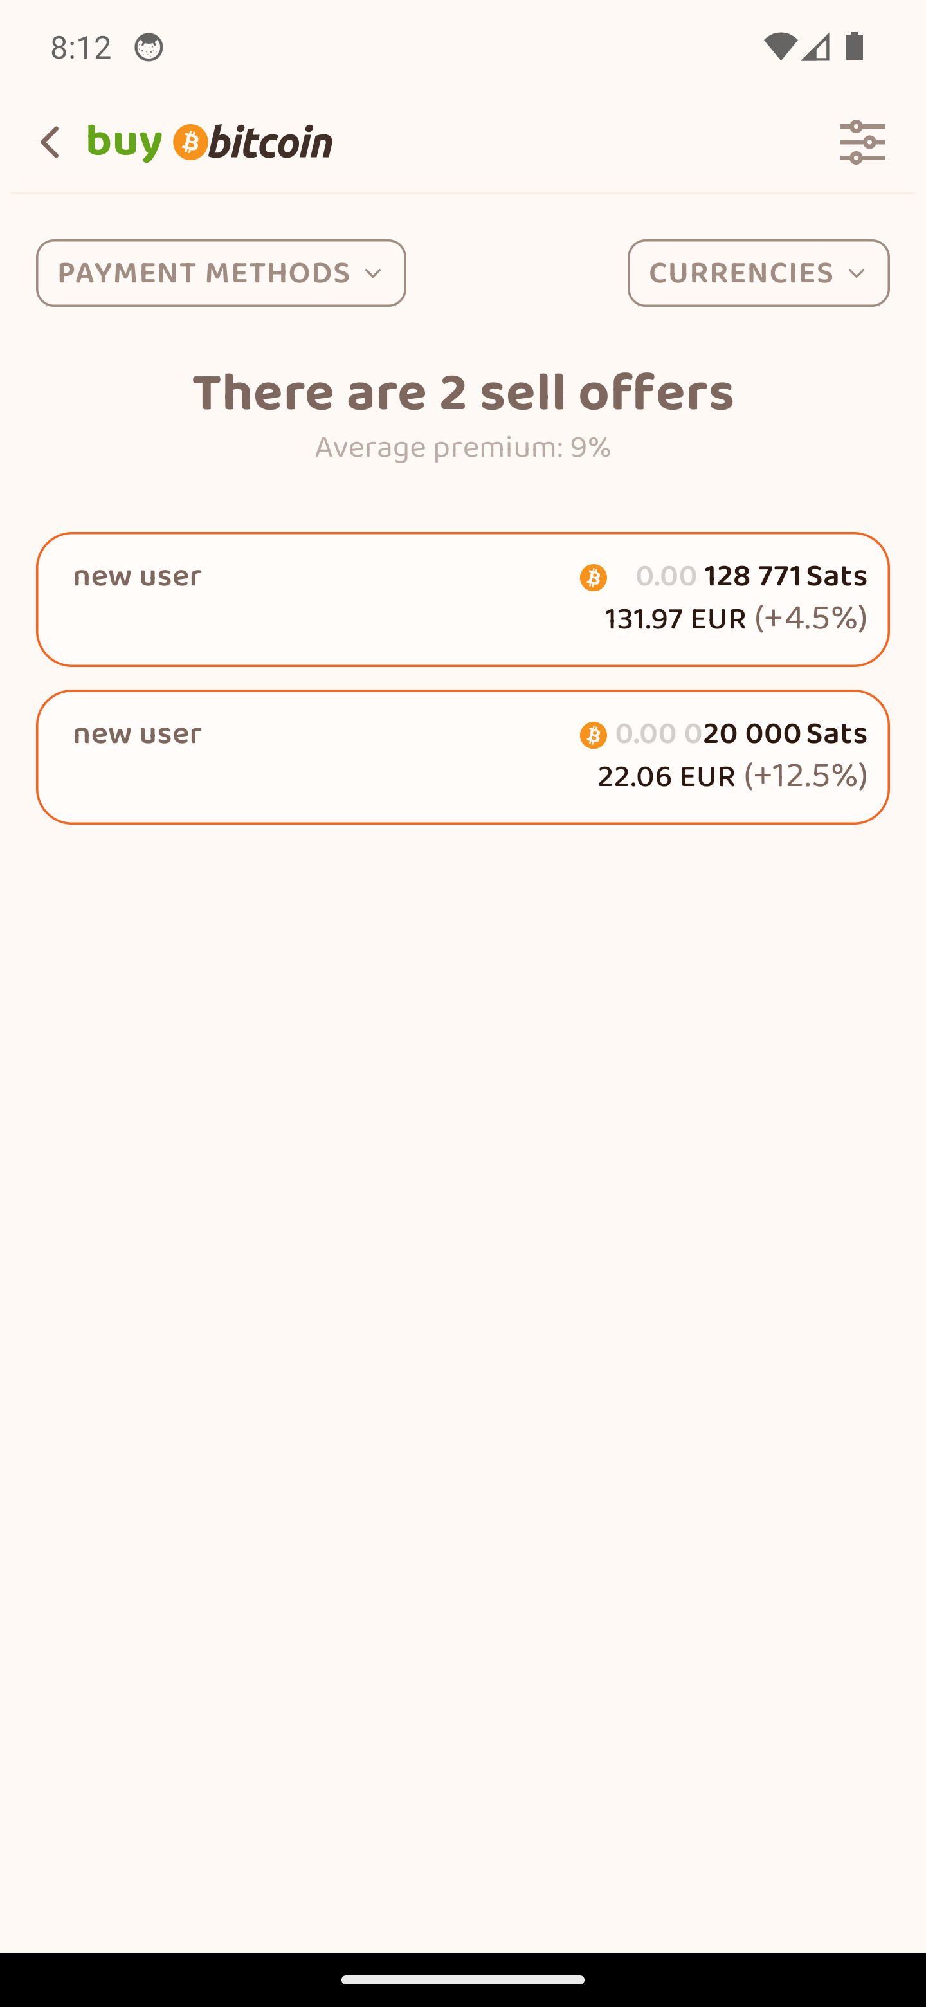Tap the "There are 2 sell offers" heading
This screenshot has height=2007, width=926.
point(462,392)
